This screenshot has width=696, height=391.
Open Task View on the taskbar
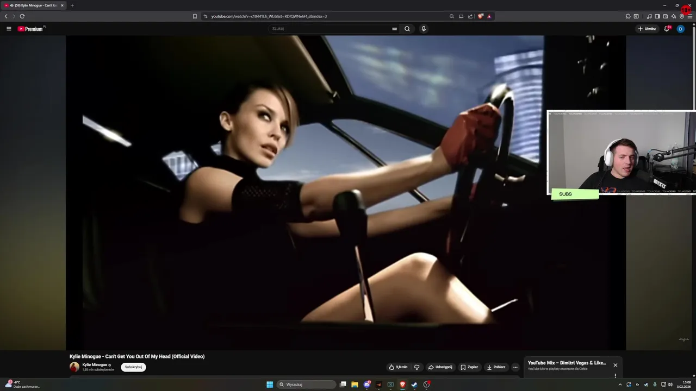tap(343, 384)
